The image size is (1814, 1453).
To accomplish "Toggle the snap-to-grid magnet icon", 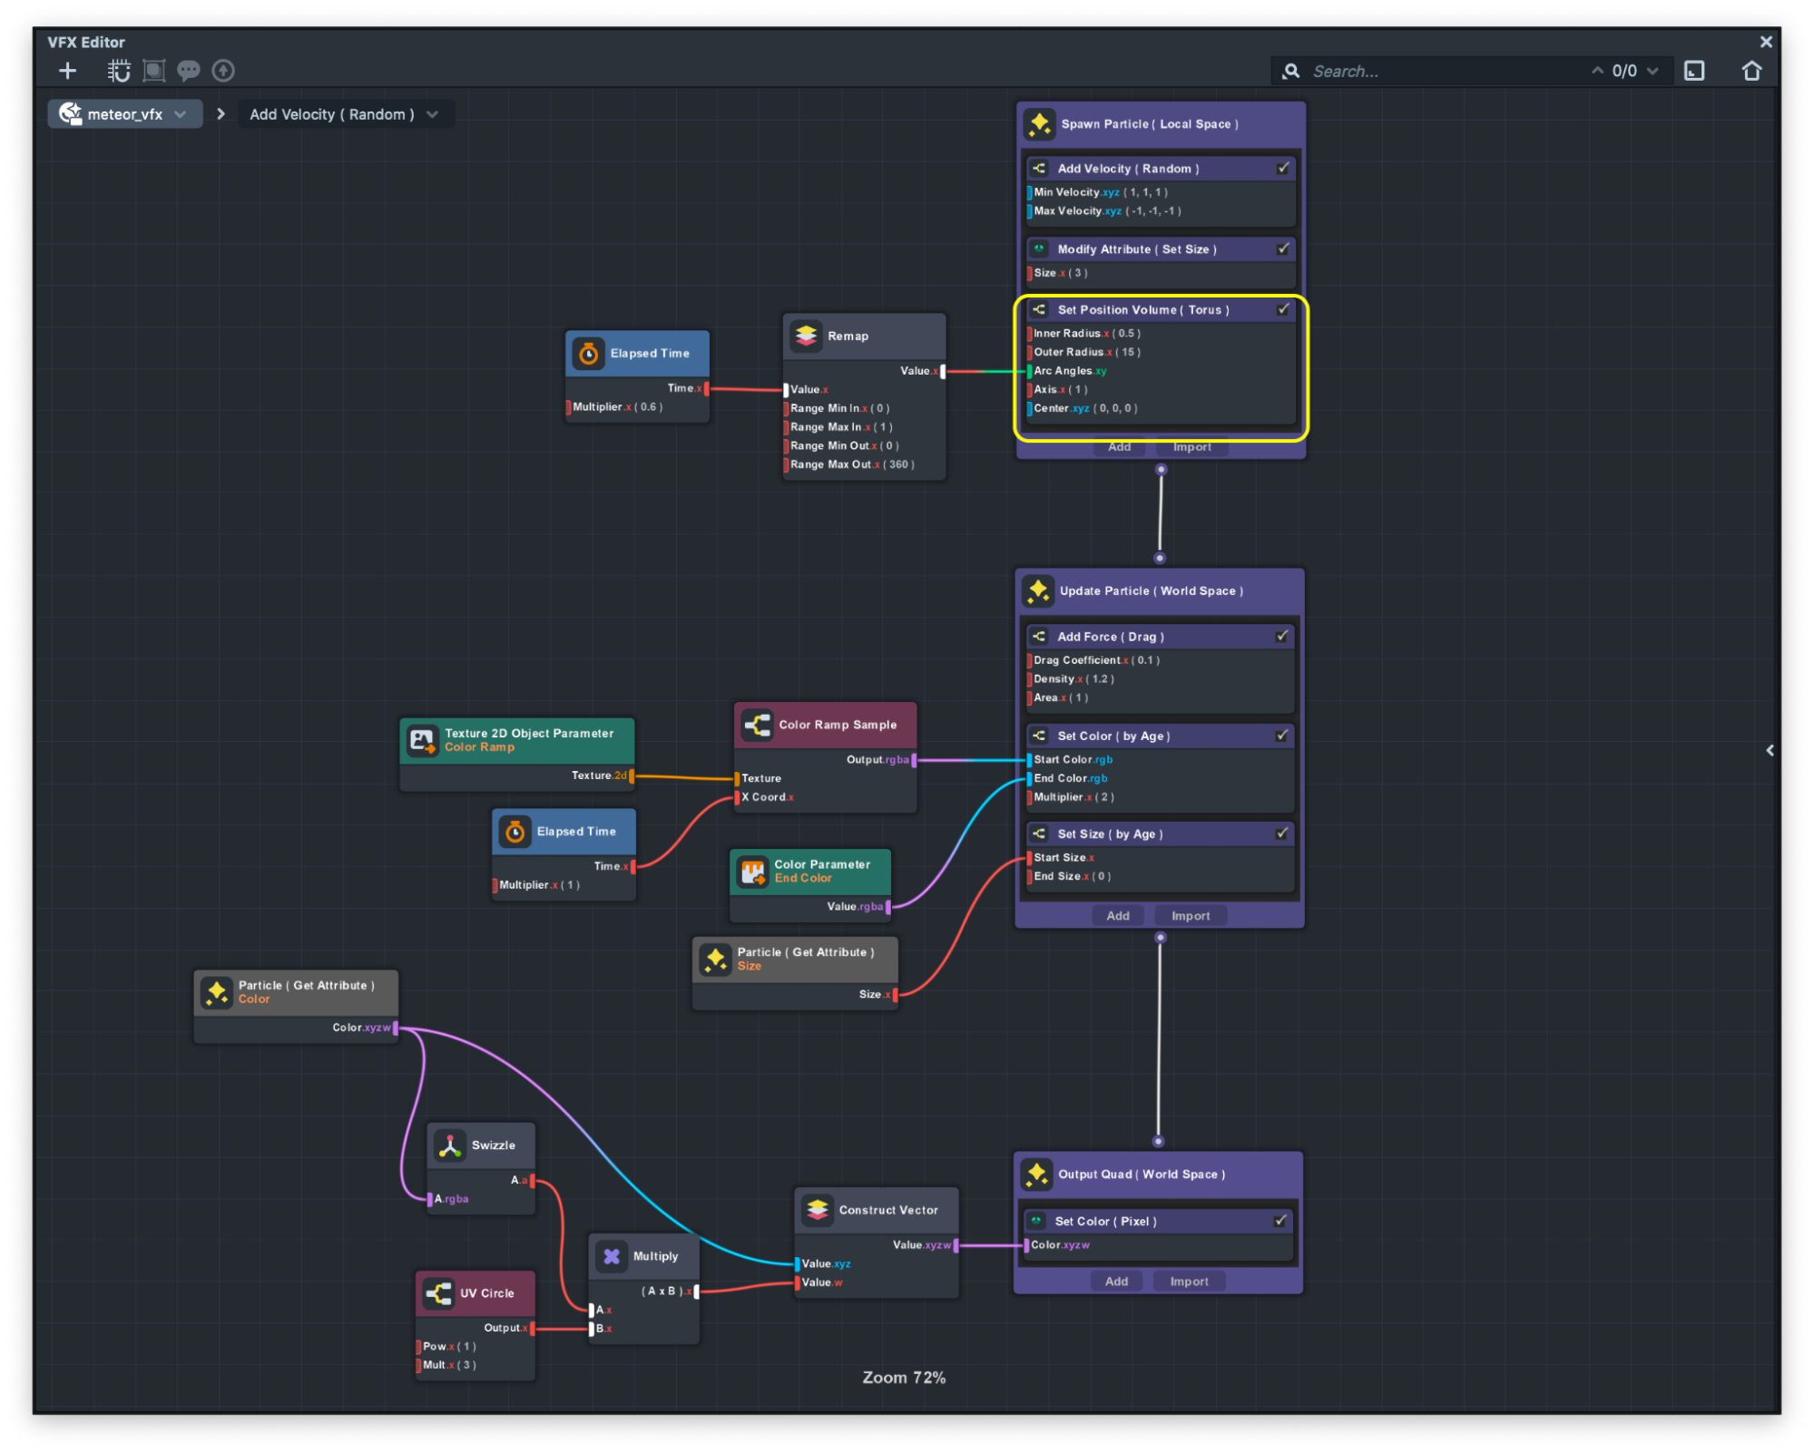I will coord(119,71).
